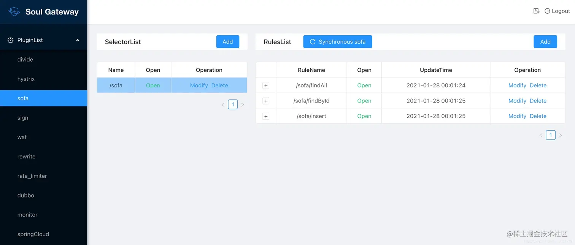Click Open status of /sofa/insert rule
575x245 pixels.
pyautogui.click(x=364, y=116)
